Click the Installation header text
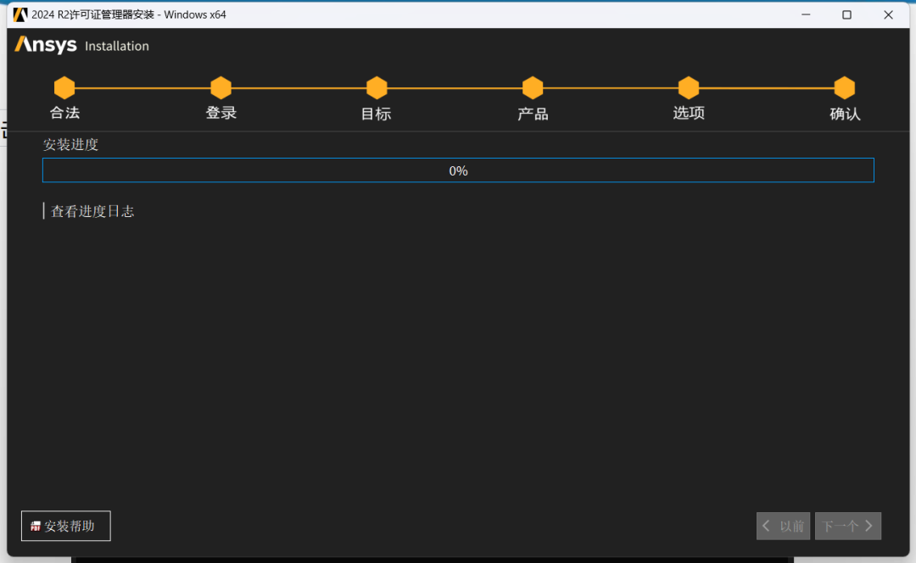Screen dimensions: 916x563 click(117, 46)
